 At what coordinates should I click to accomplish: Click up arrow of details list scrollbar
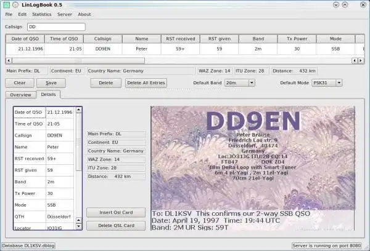78,110
